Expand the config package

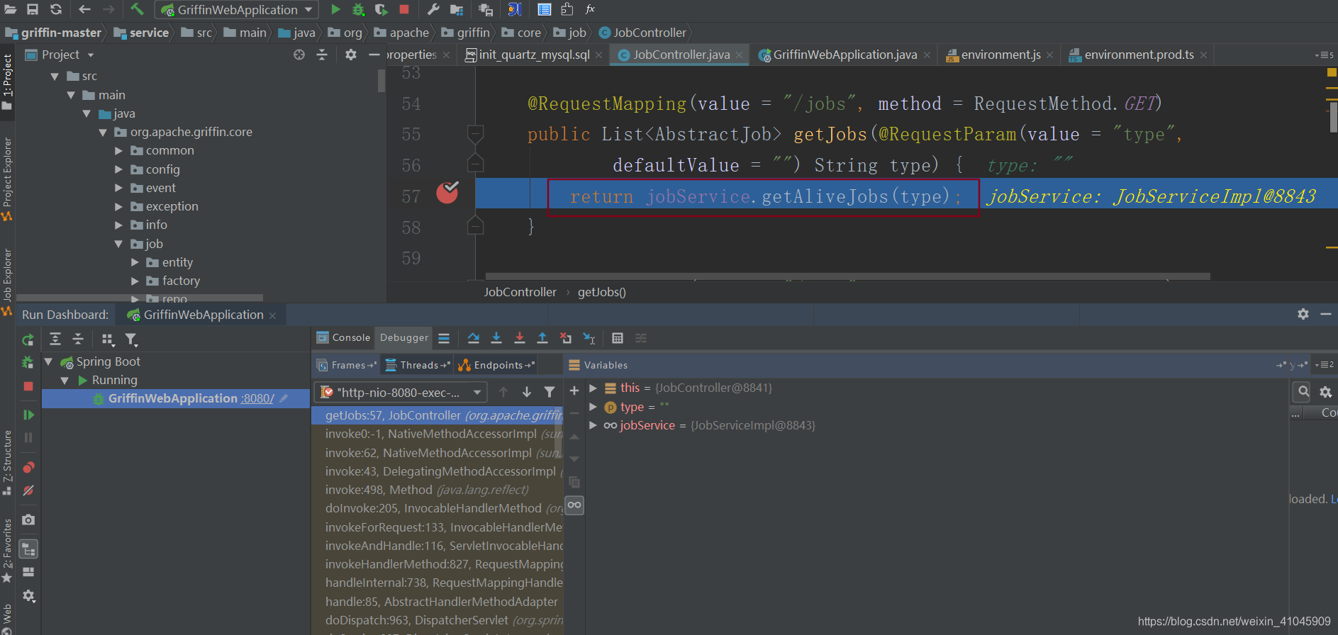pyautogui.click(x=118, y=169)
